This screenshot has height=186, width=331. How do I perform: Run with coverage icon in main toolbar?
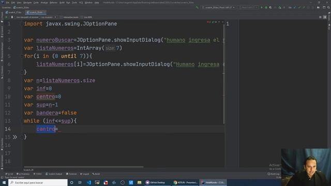point(270,7)
